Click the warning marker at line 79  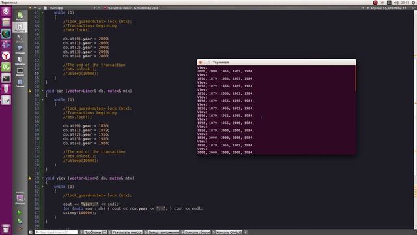coord(30,178)
